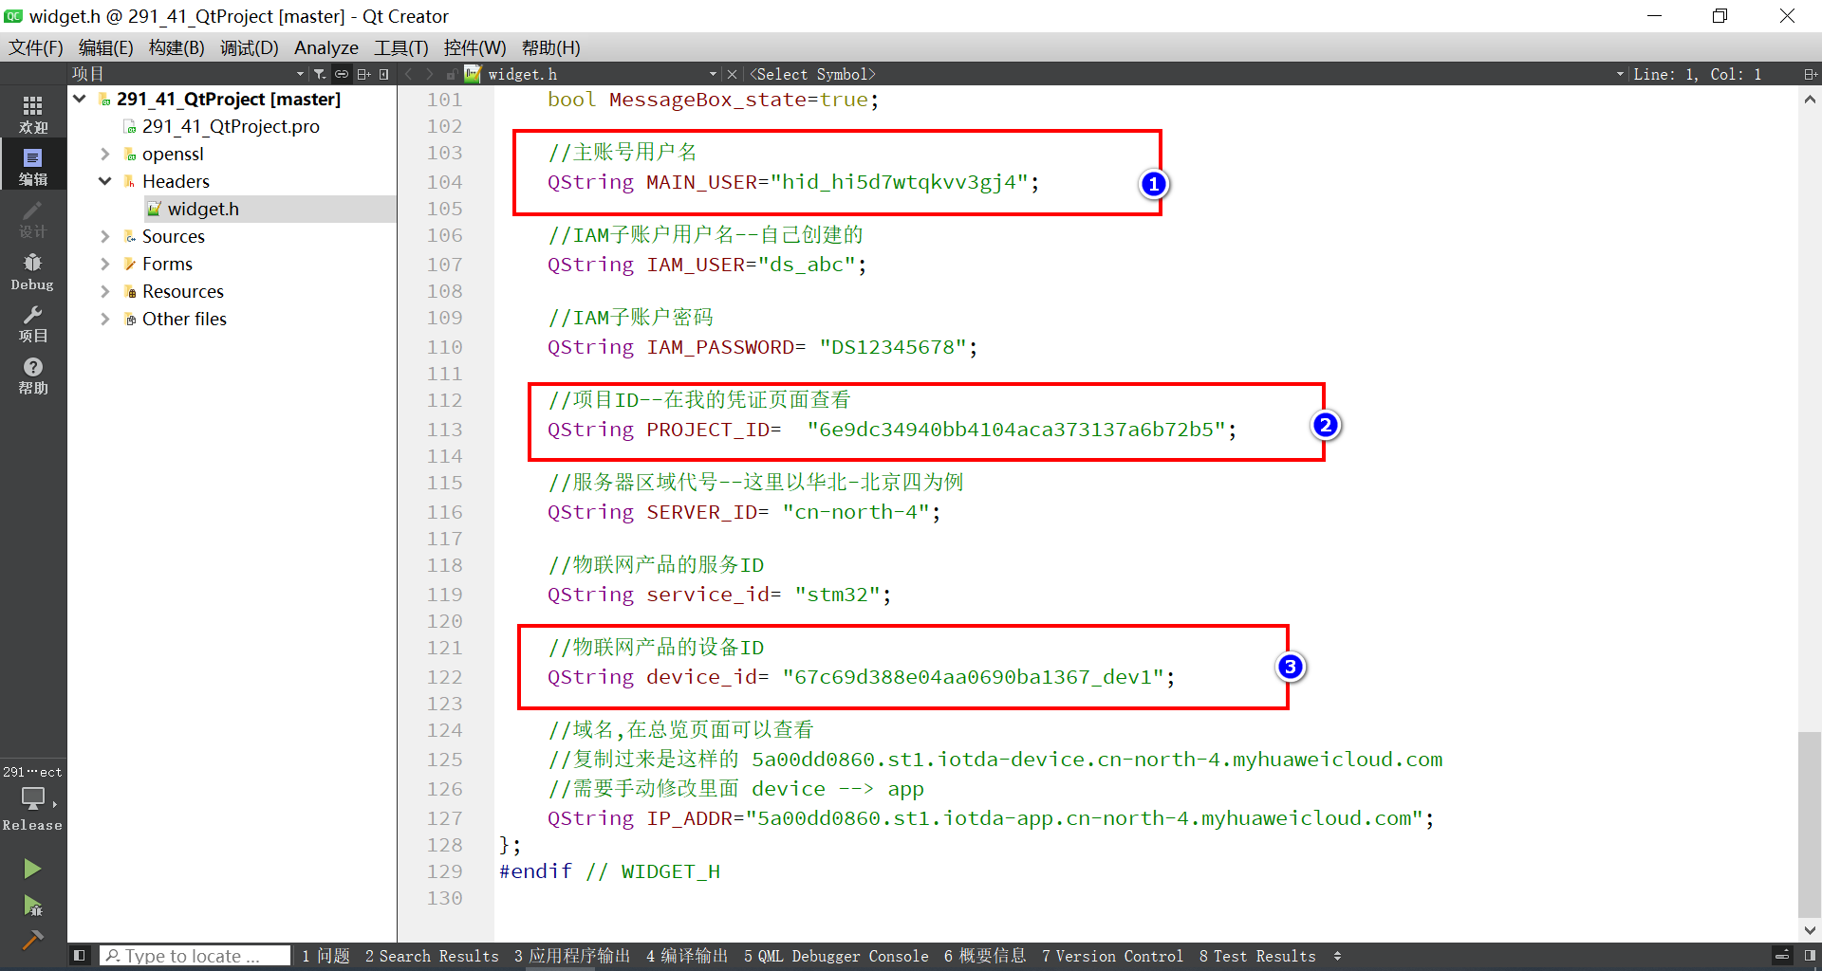Open the 工具(T) menu
Viewport: 1822px width, 971px height.
400,47
